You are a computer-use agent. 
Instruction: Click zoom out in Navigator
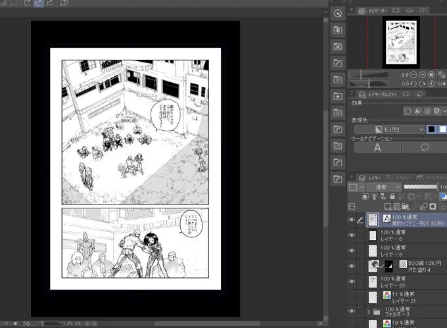pos(413,75)
